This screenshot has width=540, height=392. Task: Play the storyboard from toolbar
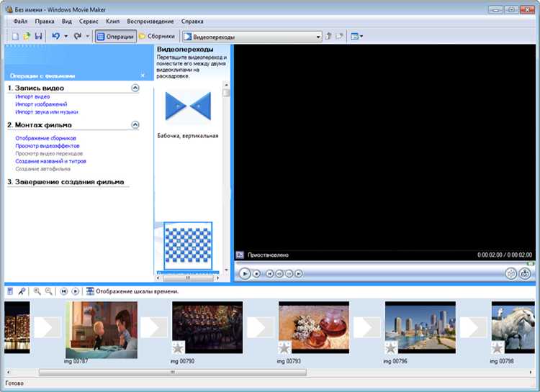coord(75,291)
